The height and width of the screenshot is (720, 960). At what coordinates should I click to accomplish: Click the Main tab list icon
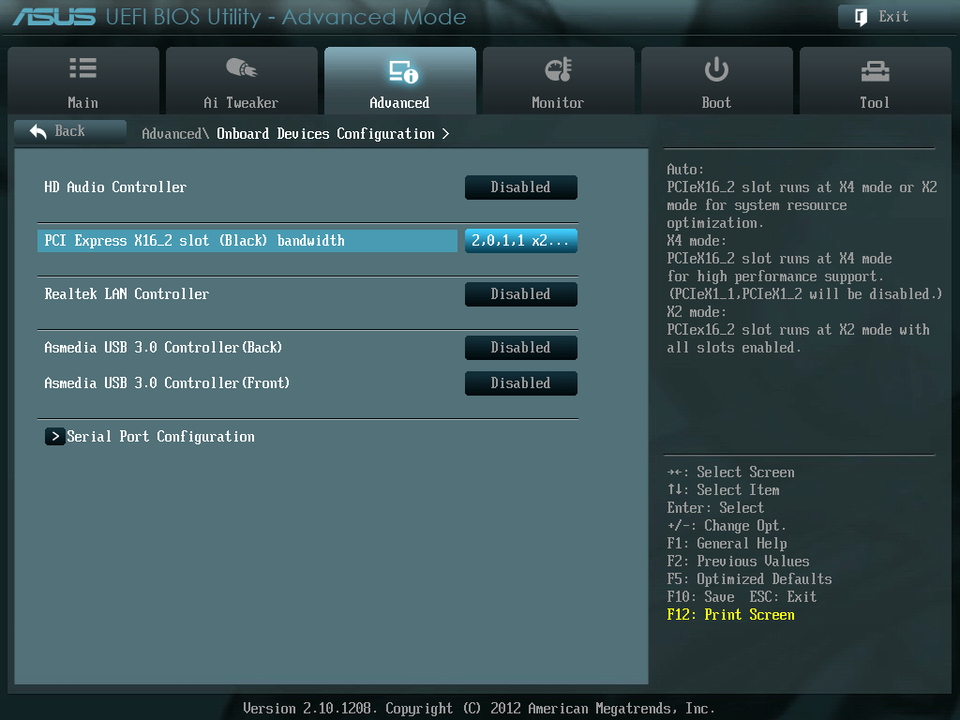[x=83, y=67]
